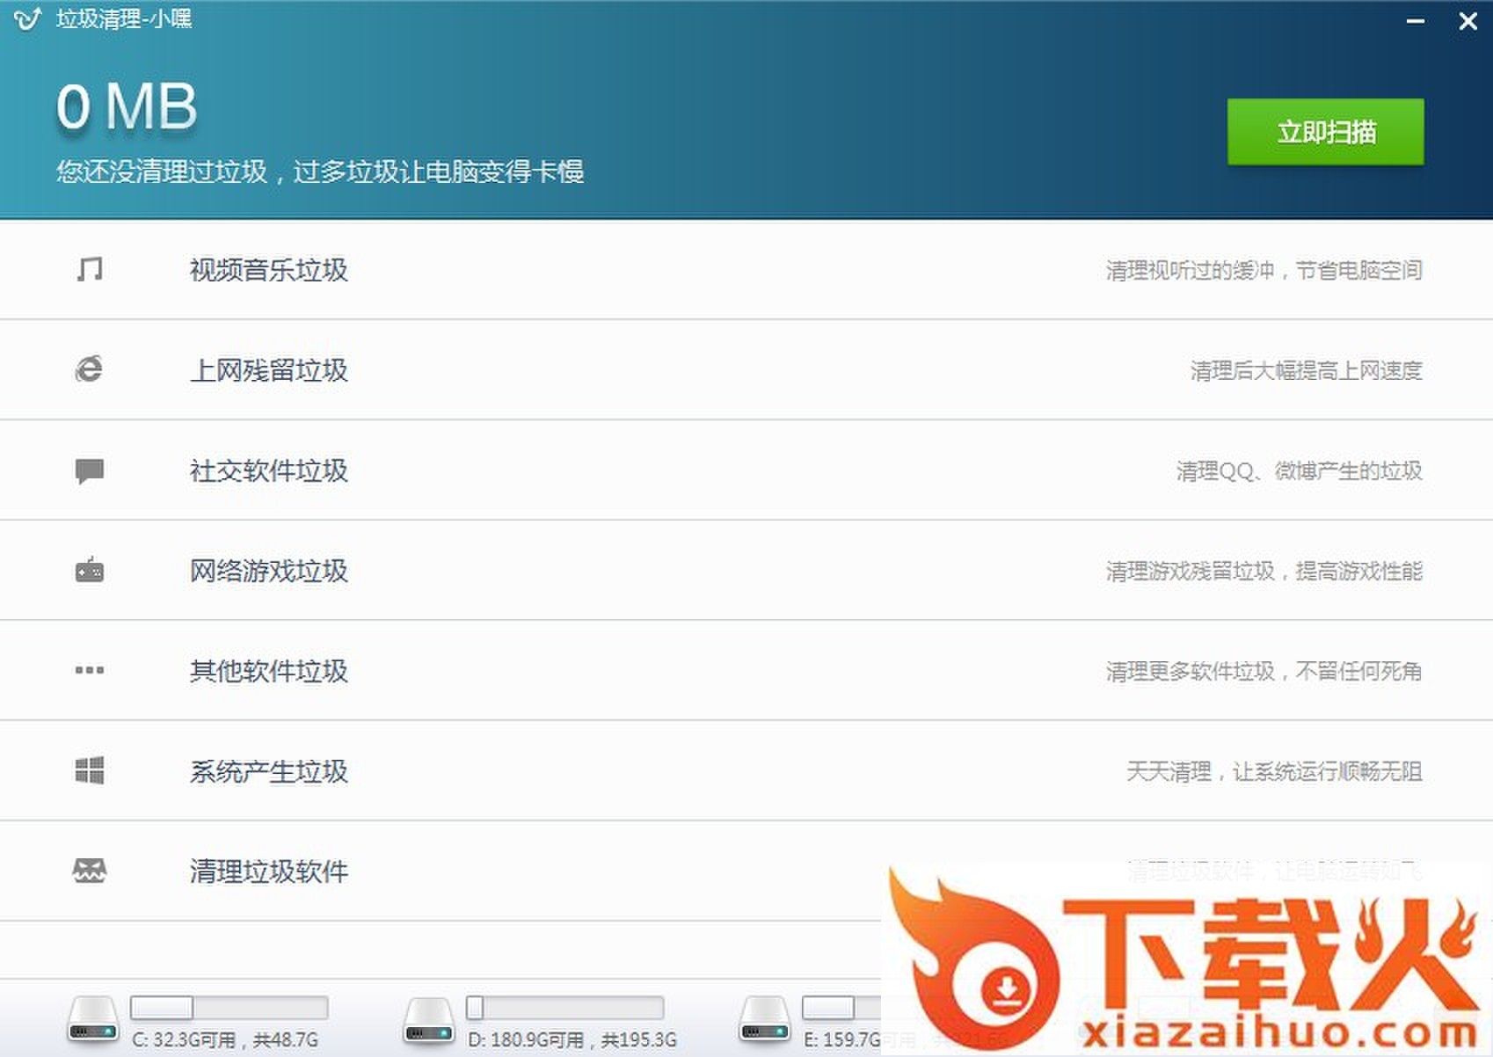Click the music note icon for video/music junk
The width and height of the screenshot is (1493, 1057).
[x=90, y=269]
